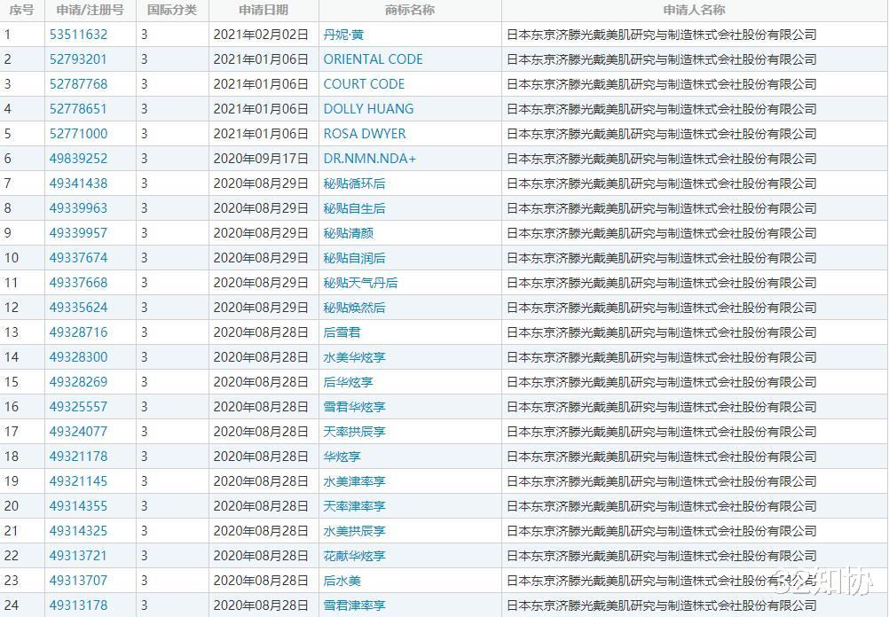Open the 秘贴自润后 trademark
Image resolution: width=889 pixels, height=617 pixels.
[x=354, y=258]
